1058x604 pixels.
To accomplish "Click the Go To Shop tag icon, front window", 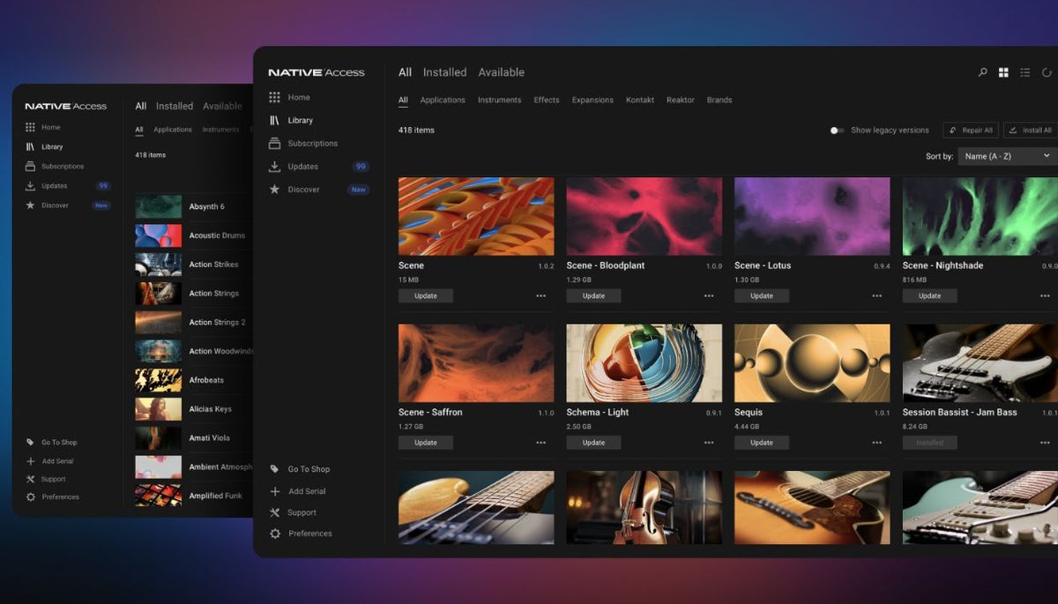I will click(275, 469).
